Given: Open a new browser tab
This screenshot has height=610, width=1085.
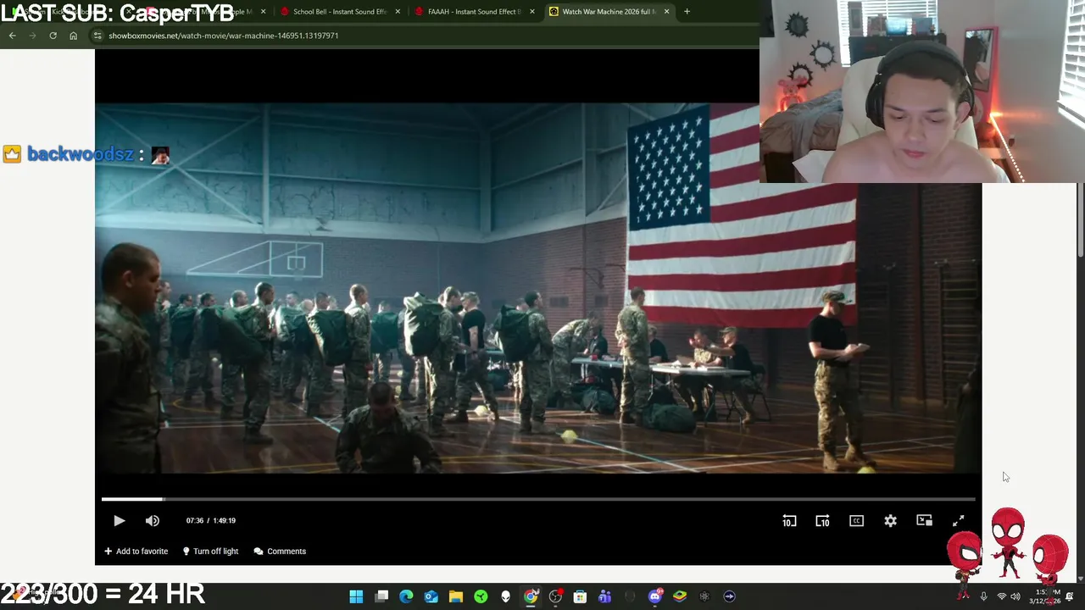Looking at the screenshot, I should click(x=687, y=12).
